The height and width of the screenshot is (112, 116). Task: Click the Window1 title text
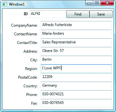point(17,4)
